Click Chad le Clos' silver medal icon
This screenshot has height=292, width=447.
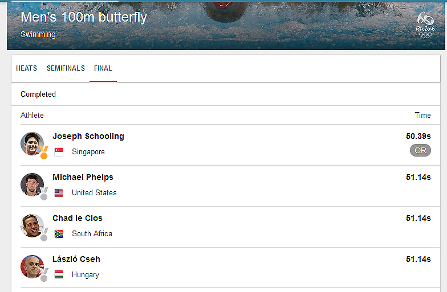point(44,235)
